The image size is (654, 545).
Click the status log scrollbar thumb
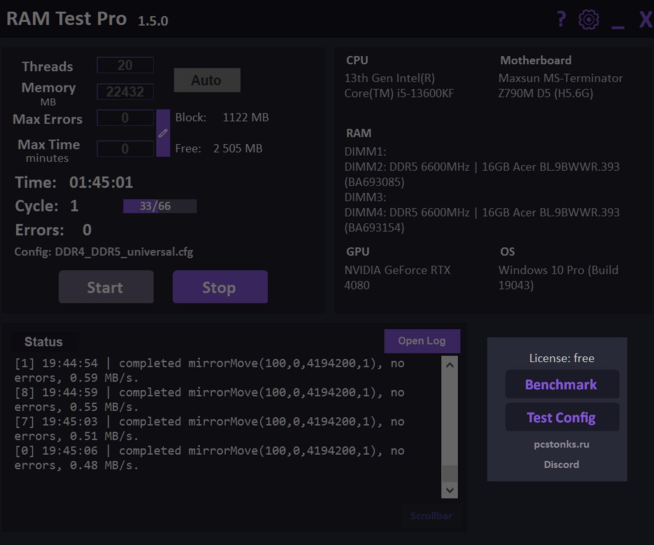pyautogui.click(x=450, y=473)
